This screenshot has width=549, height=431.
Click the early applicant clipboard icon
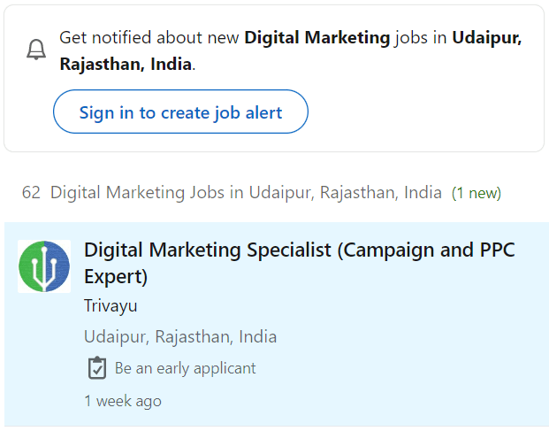coord(96,368)
